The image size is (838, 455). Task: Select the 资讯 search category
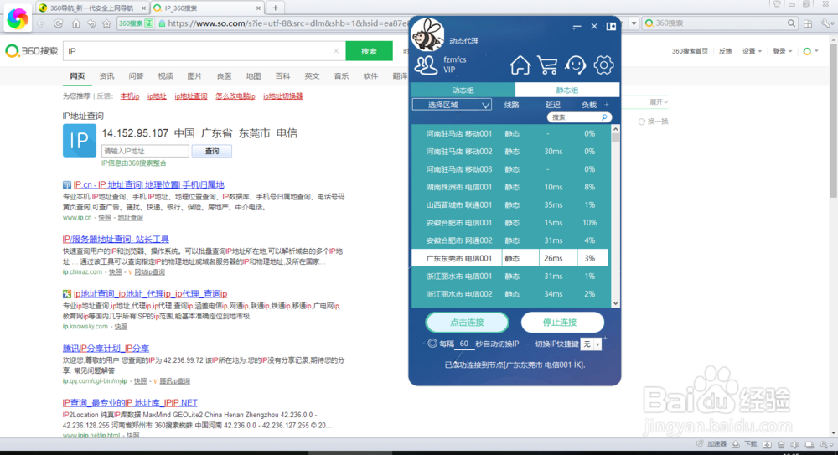tap(106, 76)
